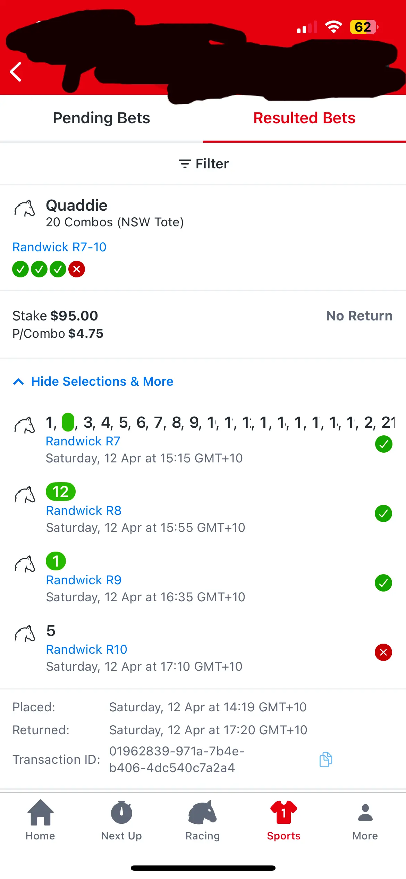Screen dimensions: 406x879
Task: Click the fourth red leg result indicator
Action: tap(77, 269)
